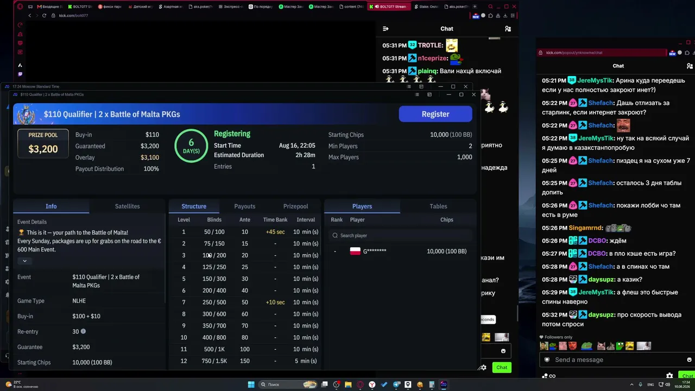Click the username plainq in the main chat

click(x=428, y=71)
